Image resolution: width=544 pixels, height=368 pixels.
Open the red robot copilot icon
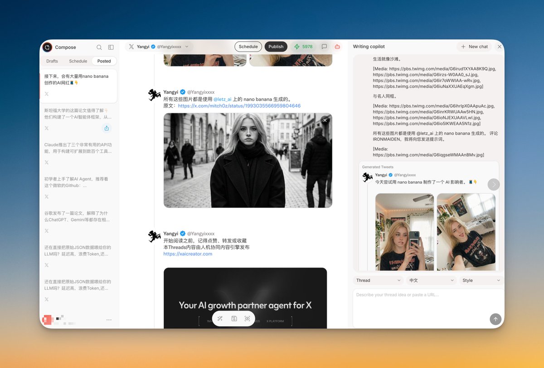337,47
